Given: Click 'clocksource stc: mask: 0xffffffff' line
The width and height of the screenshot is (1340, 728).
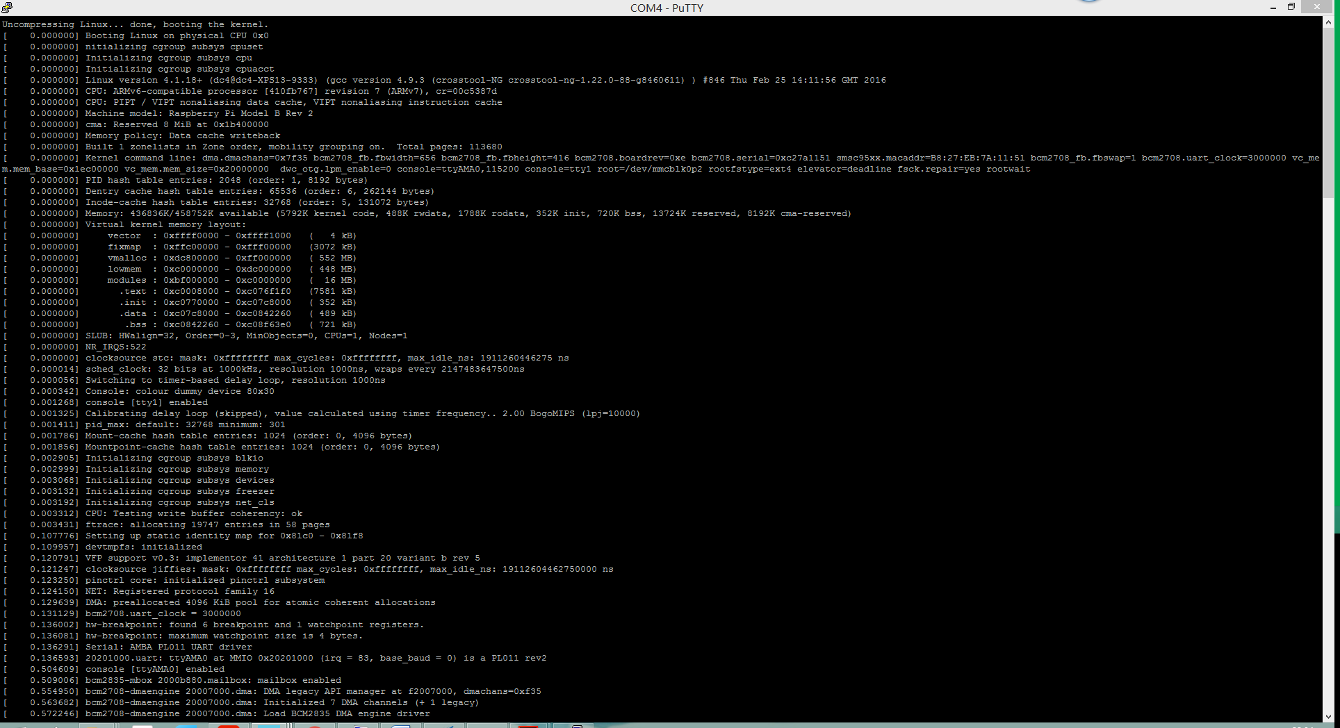Looking at the screenshot, I should pyautogui.click(x=327, y=358).
